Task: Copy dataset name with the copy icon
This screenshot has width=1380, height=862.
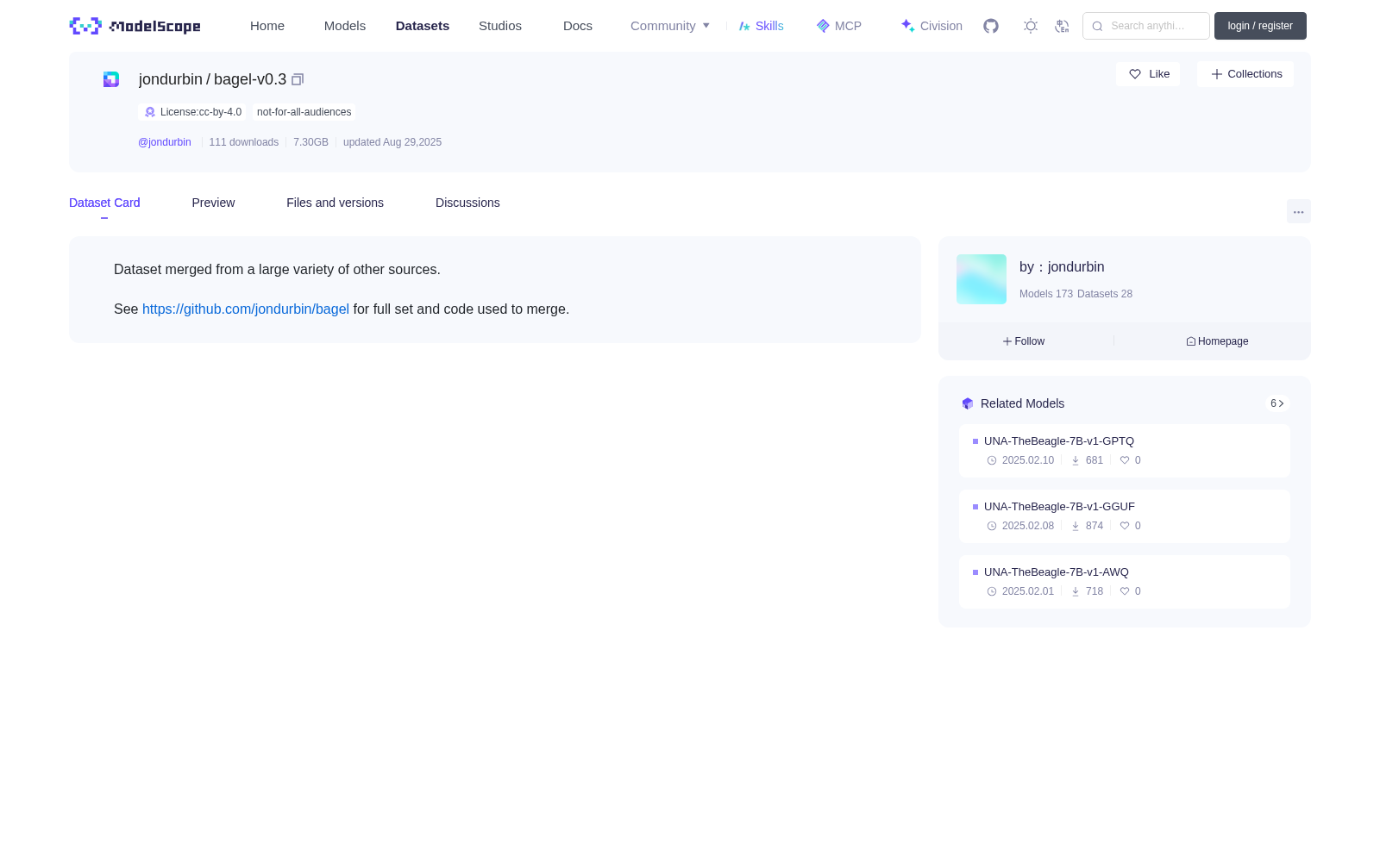Action: pyautogui.click(x=298, y=79)
